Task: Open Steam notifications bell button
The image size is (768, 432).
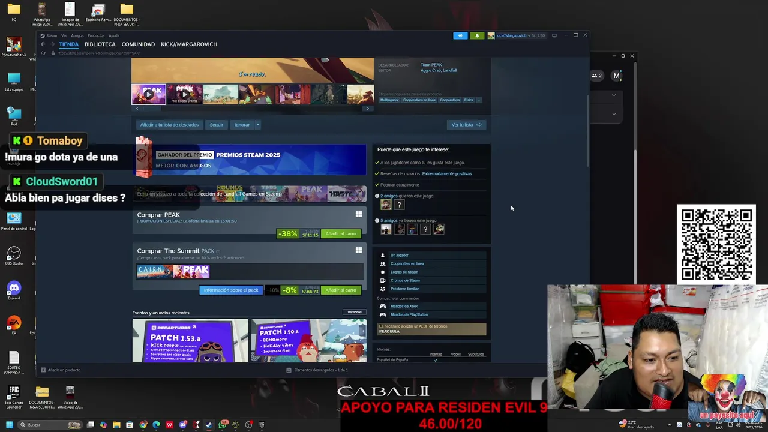Action: click(x=477, y=35)
